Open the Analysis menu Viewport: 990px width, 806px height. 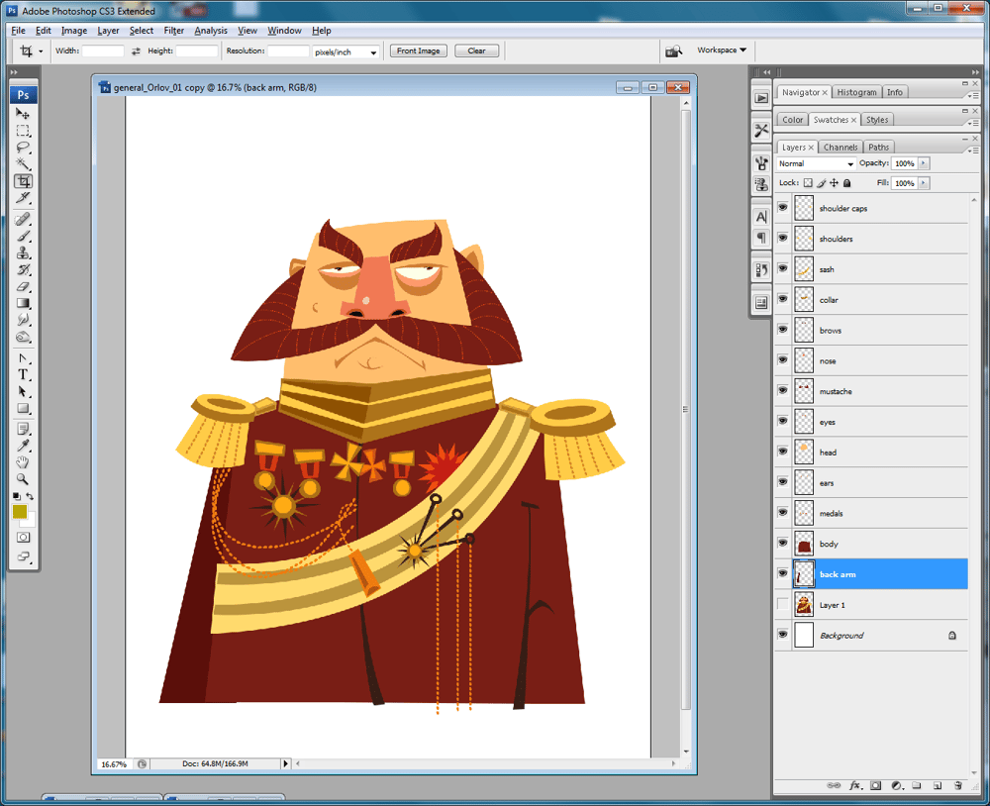[x=210, y=31]
